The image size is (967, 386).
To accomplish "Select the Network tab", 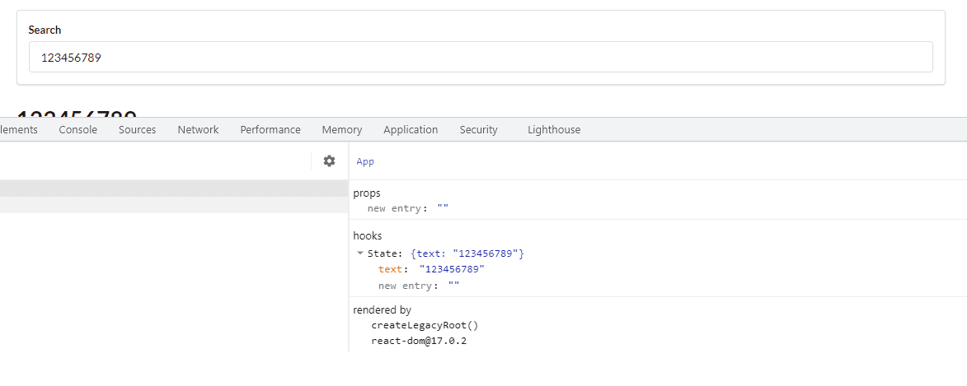I will pos(198,130).
